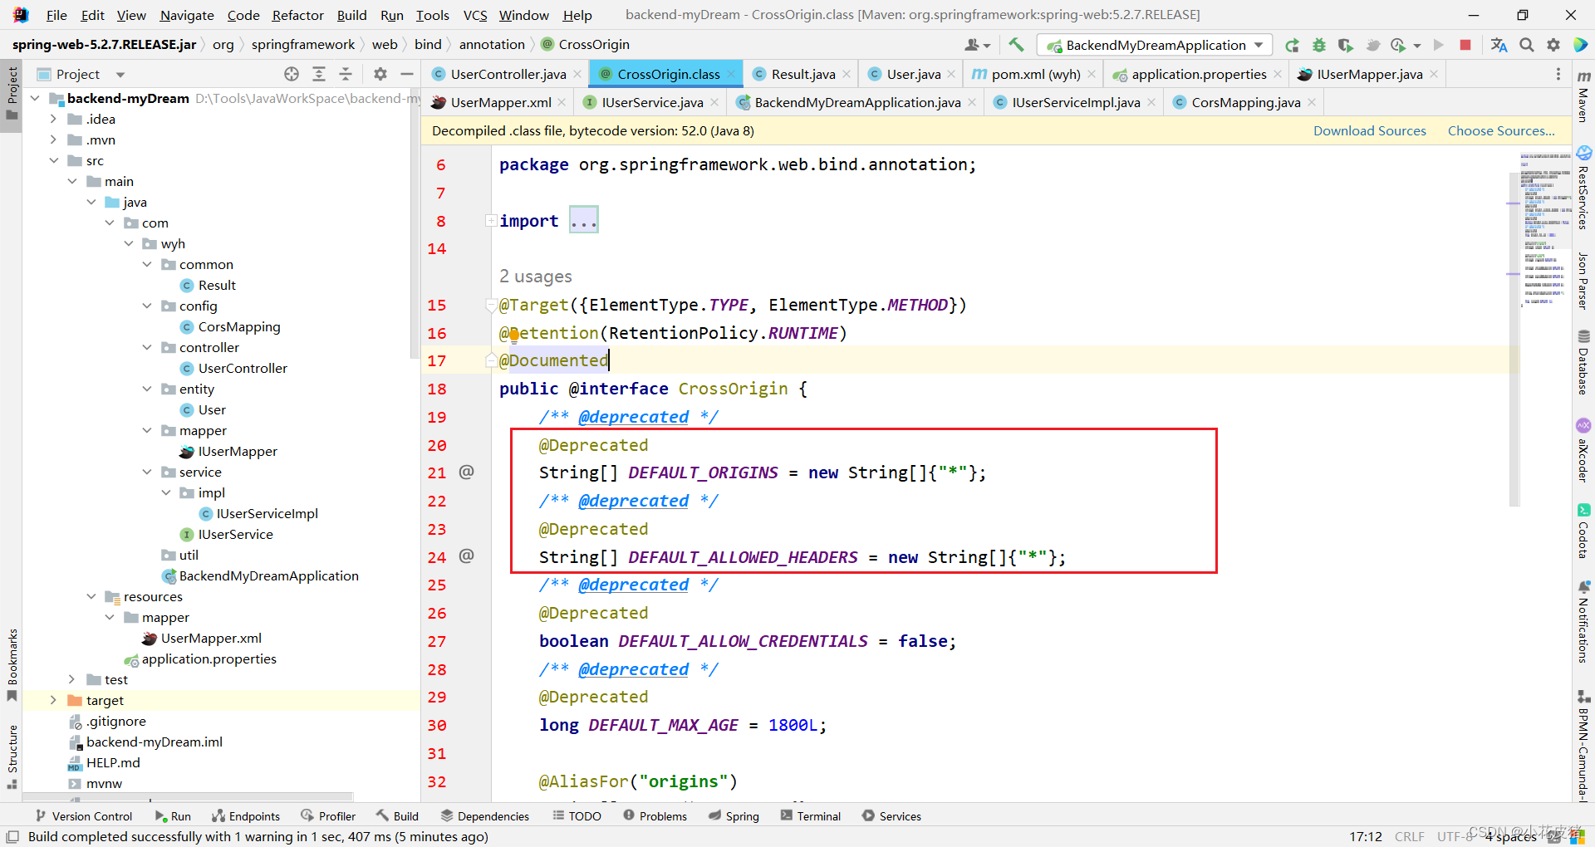The height and width of the screenshot is (847, 1595).
Task: Switch to the CorsMapping.java tab
Action: point(1245,102)
